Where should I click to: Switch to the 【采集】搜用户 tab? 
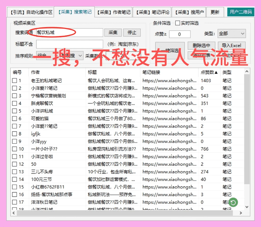coord(189,12)
